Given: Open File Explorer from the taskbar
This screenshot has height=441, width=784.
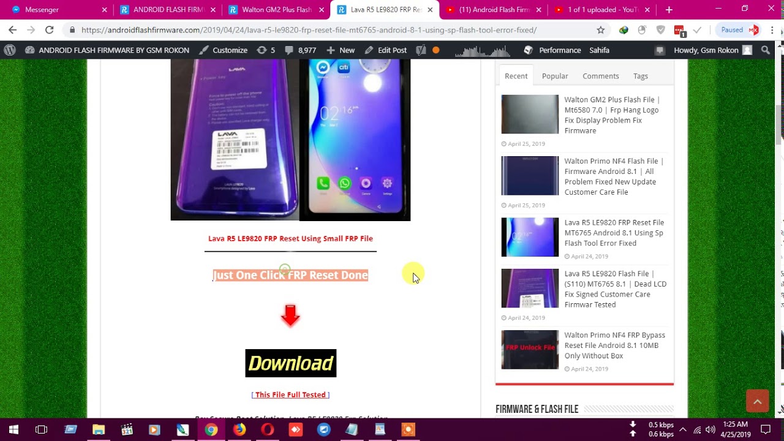Looking at the screenshot, I should pos(99,430).
